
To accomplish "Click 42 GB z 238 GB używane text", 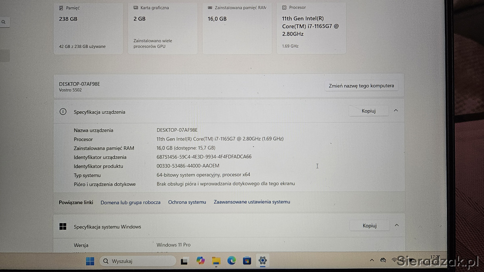I will [82, 46].
